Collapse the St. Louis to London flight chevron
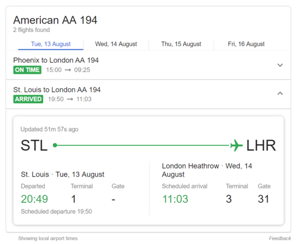The width and height of the screenshot is (307, 244). 280,93
